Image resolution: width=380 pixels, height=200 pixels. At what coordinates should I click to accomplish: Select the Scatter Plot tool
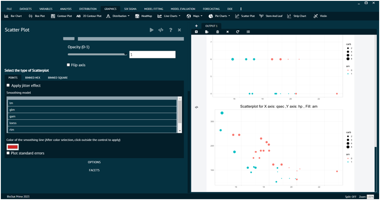pyautogui.click(x=245, y=16)
